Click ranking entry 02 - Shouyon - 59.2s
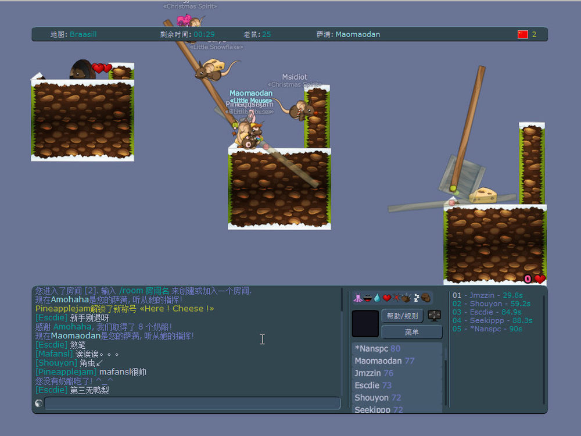Image resolution: width=581 pixels, height=436 pixels. [492, 303]
